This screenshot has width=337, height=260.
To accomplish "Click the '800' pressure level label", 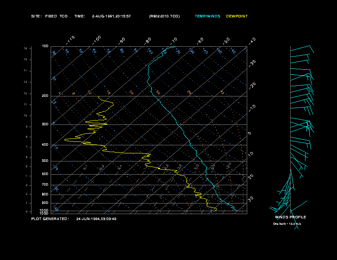I will click(x=45, y=194).
